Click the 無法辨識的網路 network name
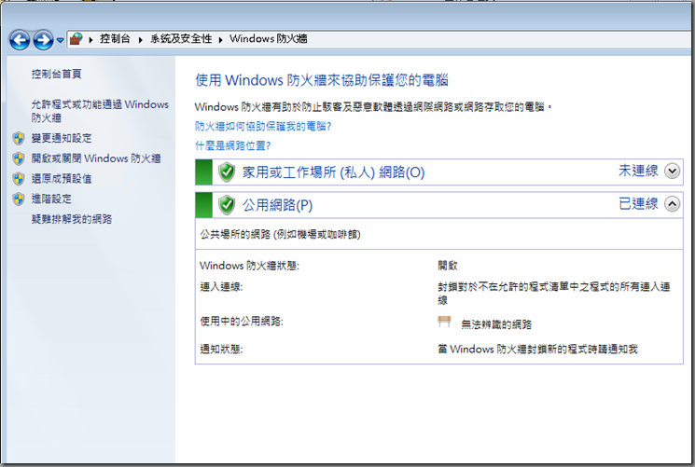Image resolution: width=695 pixels, height=467 pixels. [496, 324]
